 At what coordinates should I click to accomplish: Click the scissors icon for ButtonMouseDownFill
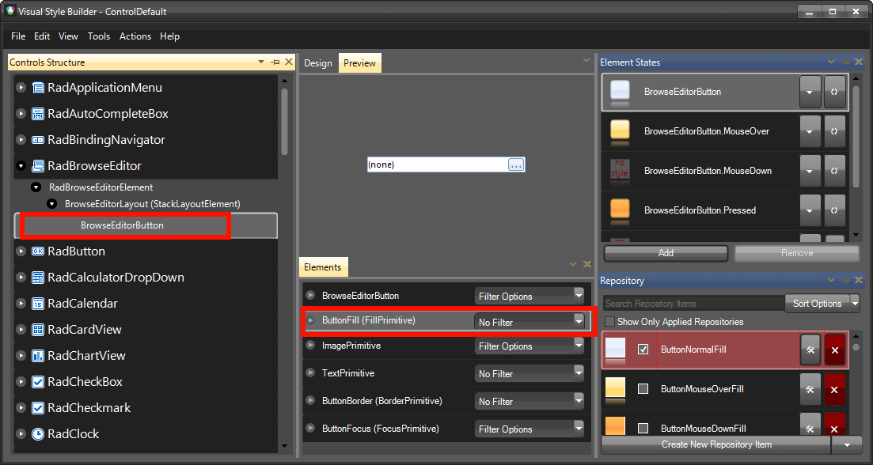(810, 427)
